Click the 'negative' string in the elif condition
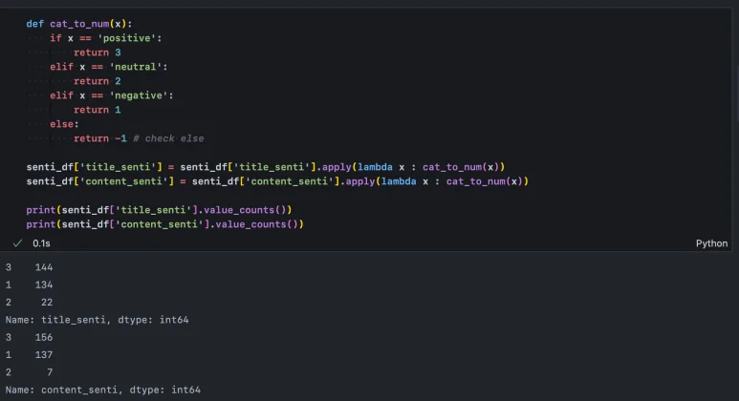The height and width of the screenshot is (401, 739). [x=142, y=95]
